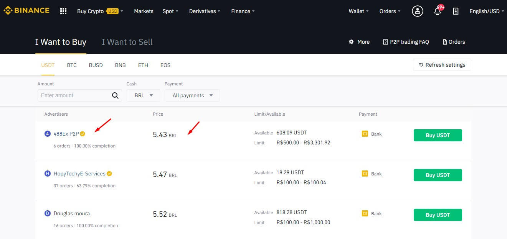
Task: Click verified badge next to HopyTechyE-Services
Action: point(109,174)
